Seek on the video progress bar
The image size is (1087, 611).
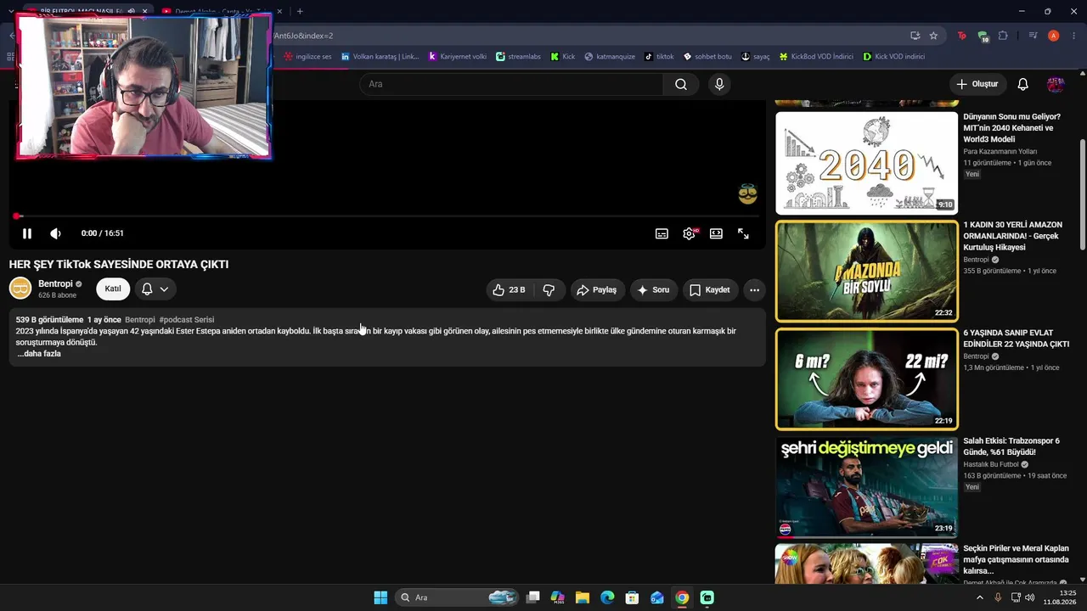(387, 216)
